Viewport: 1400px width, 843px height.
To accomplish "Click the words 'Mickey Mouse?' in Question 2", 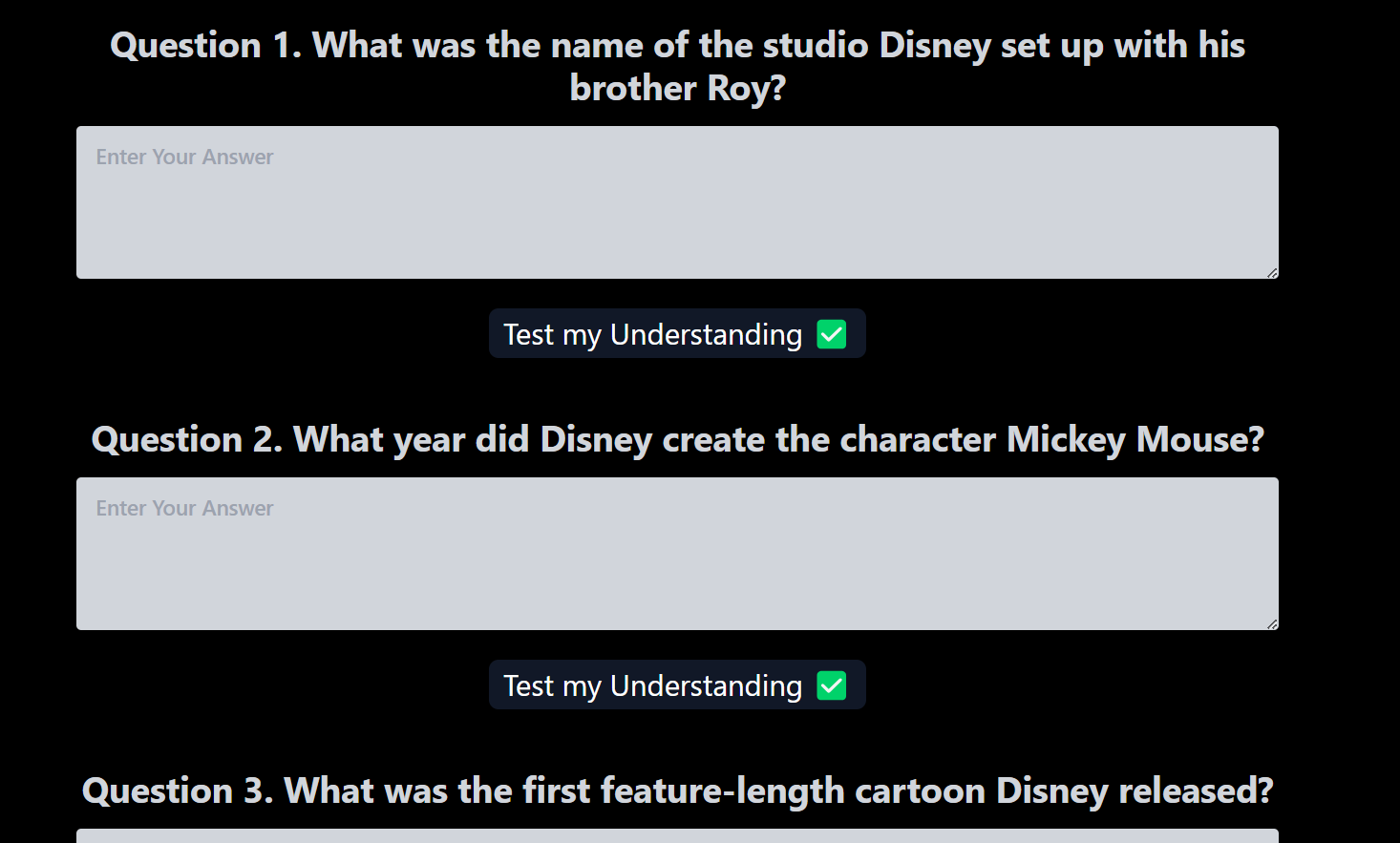I will coord(1135,439).
